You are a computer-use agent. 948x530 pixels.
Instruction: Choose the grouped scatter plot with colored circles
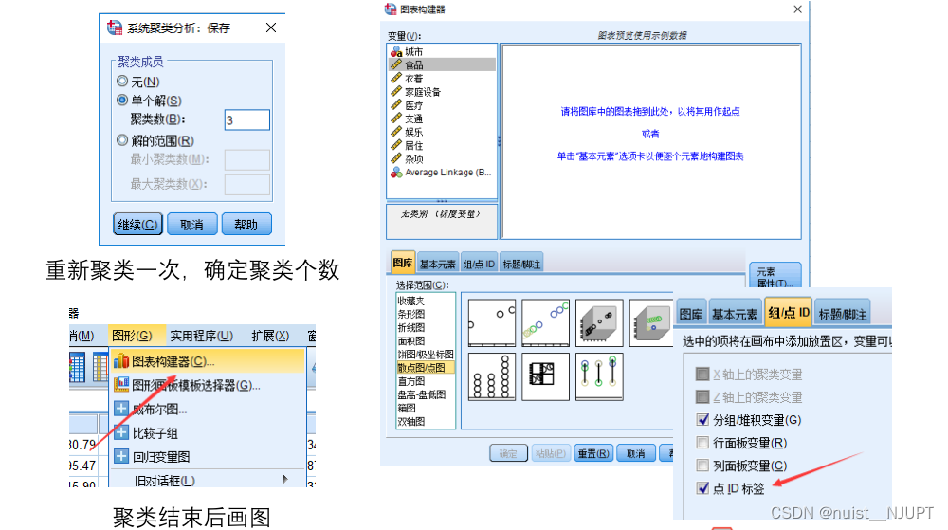pyautogui.click(x=545, y=322)
